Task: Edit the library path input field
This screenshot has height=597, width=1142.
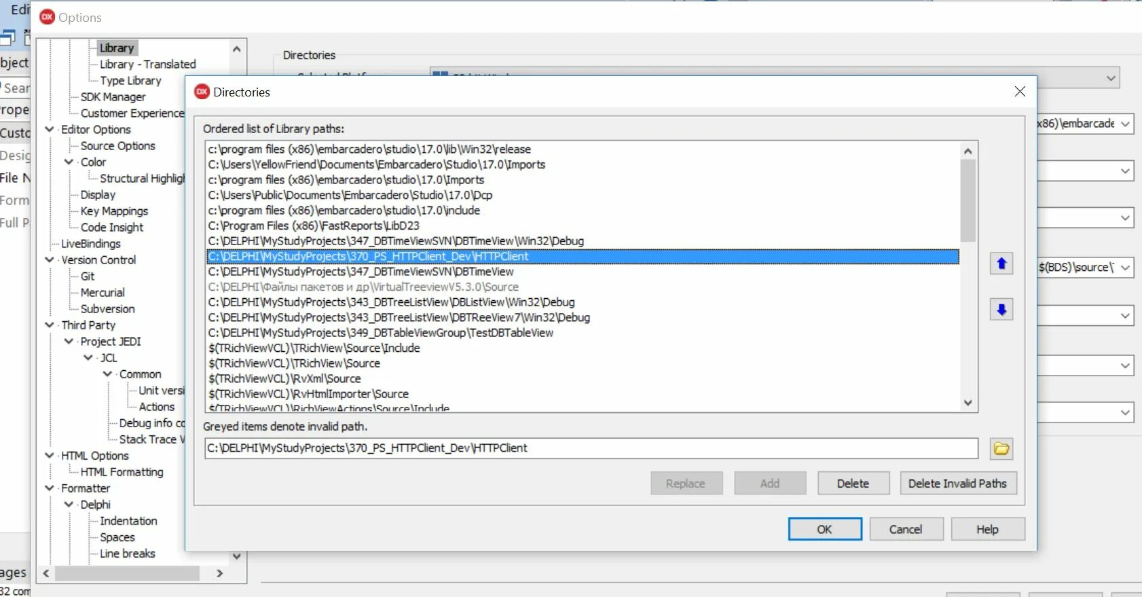Action: point(591,448)
